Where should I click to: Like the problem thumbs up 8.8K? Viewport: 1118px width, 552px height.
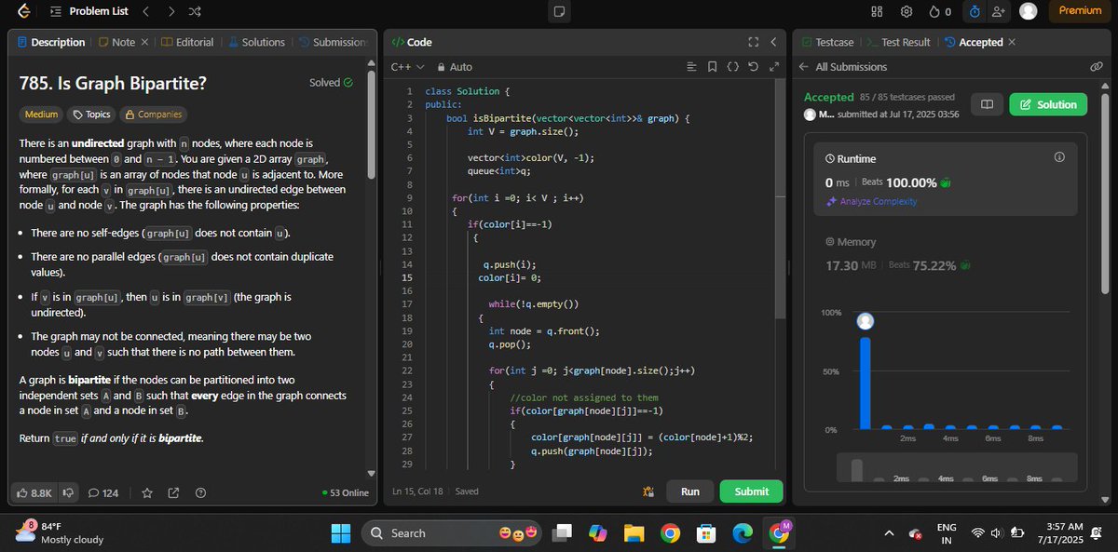click(34, 492)
